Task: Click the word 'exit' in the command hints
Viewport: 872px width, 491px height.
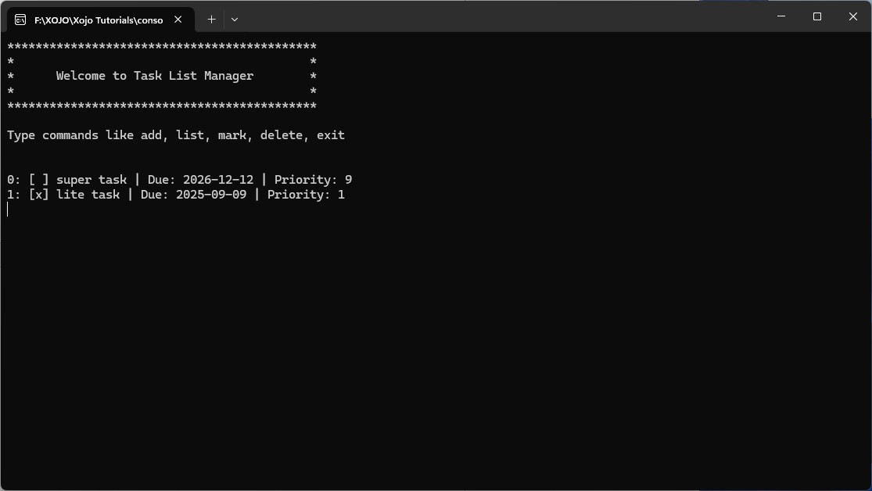Action: click(x=328, y=134)
